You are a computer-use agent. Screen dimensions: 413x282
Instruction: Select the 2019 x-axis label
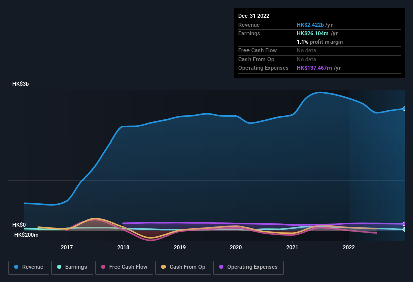180,247
